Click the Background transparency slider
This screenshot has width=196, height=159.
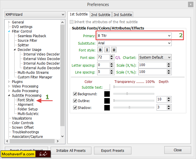pos(133,94)
